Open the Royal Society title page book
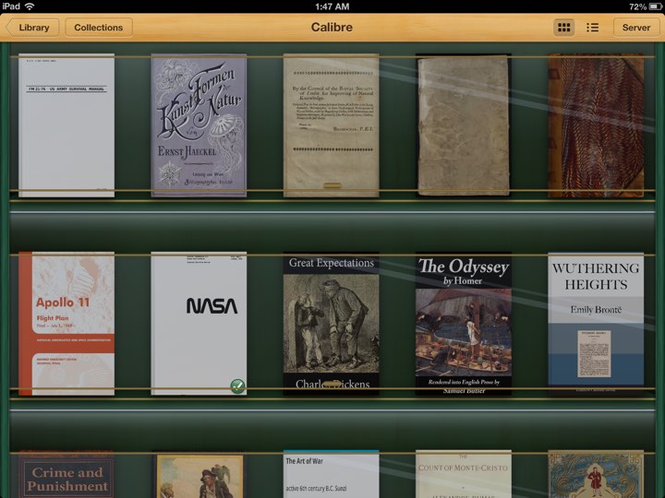Image resolution: width=665 pixels, height=498 pixels. (332, 125)
